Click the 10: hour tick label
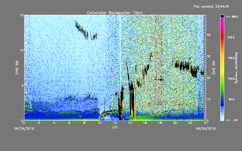 coord(100,123)
